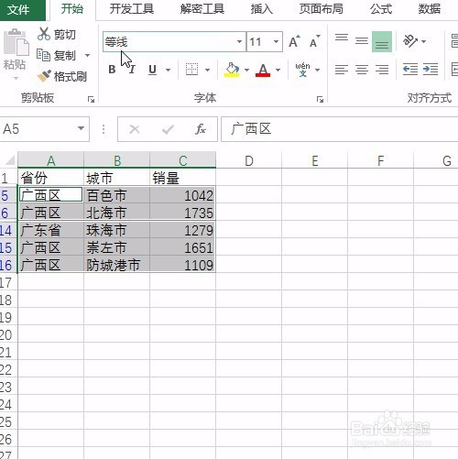Align cell text right
The image size is (458, 459).
(x=382, y=70)
